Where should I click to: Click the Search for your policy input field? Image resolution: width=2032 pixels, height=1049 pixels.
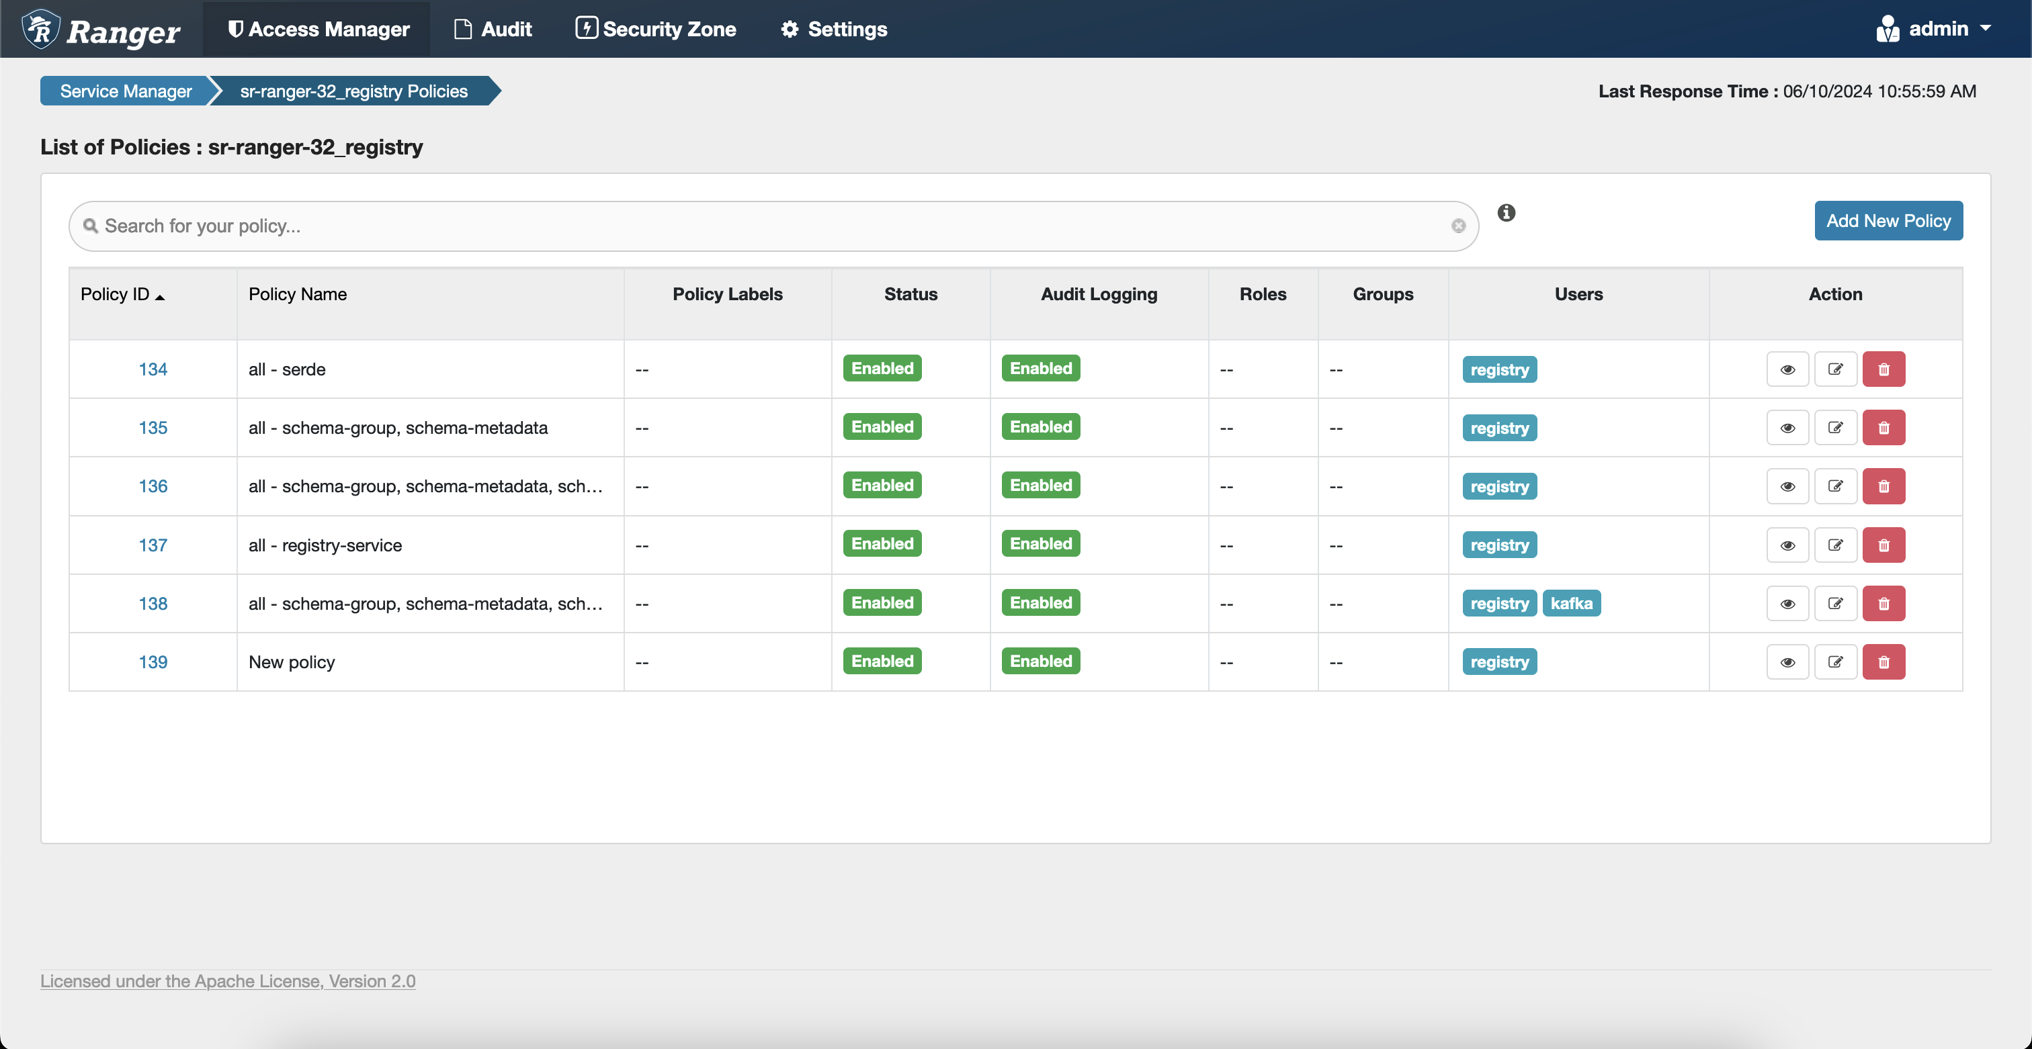pyautogui.click(x=773, y=225)
